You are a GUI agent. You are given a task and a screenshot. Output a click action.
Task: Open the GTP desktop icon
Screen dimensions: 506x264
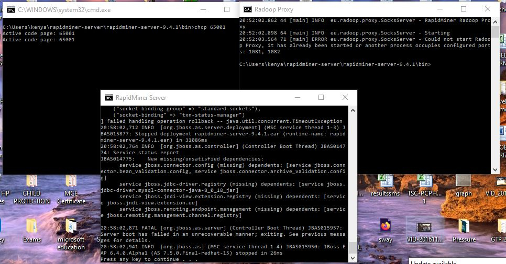tap(499, 230)
